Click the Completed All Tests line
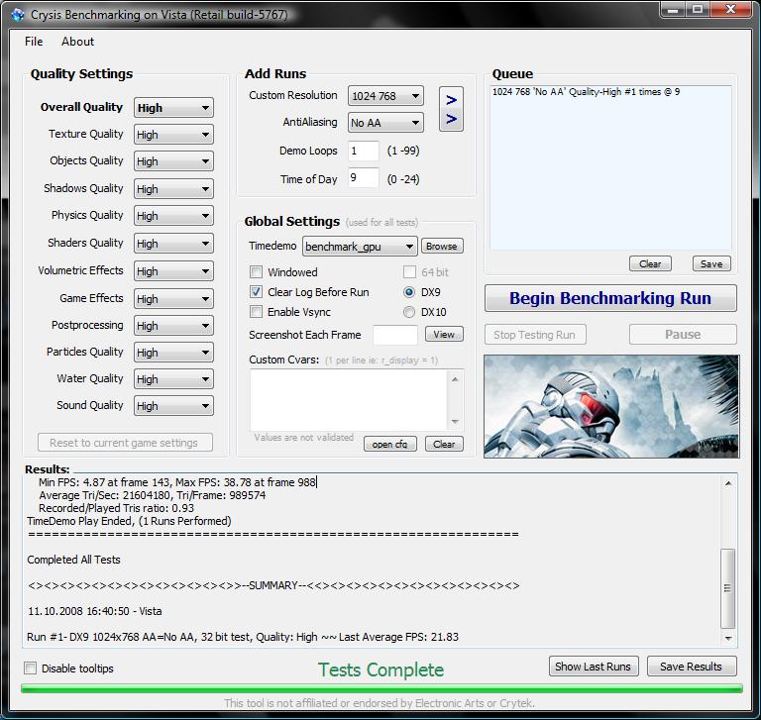The height and width of the screenshot is (720, 761). (x=73, y=560)
